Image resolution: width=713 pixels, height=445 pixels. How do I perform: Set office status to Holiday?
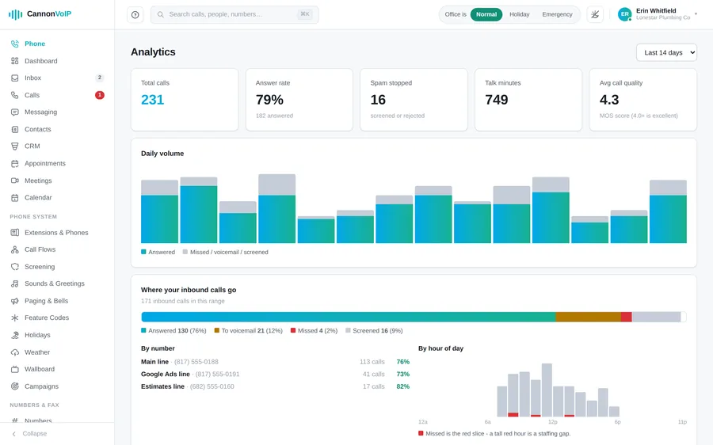pyautogui.click(x=519, y=14)
